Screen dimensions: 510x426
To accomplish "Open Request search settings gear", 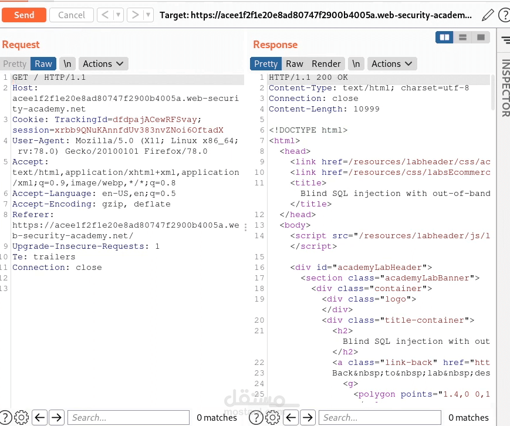I will [x=22, y=418].
